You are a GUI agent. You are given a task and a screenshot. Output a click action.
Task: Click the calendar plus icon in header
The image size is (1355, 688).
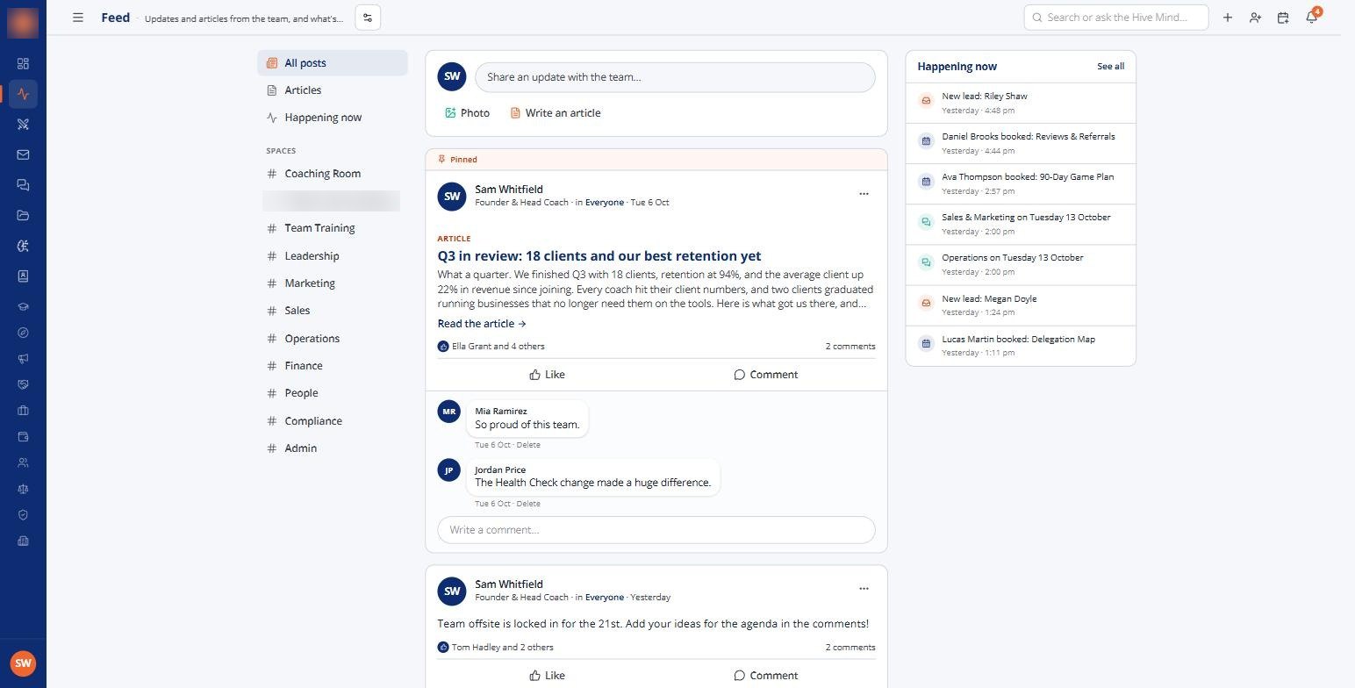1283,18
